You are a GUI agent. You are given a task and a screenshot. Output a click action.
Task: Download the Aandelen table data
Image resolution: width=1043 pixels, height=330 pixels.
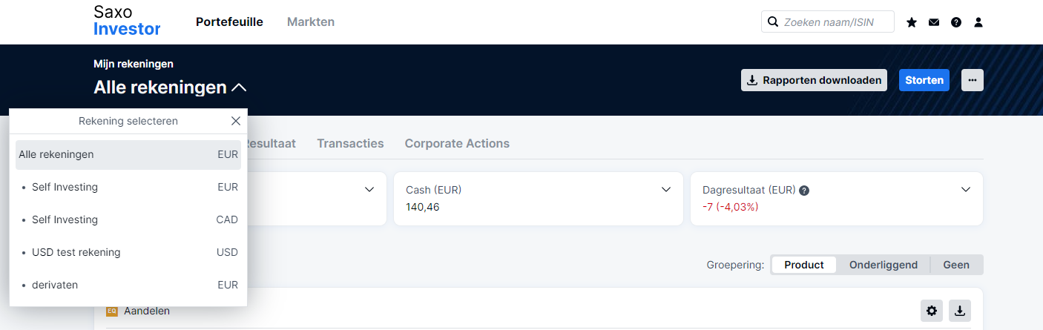(x=960, y=311)
